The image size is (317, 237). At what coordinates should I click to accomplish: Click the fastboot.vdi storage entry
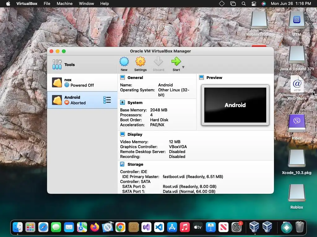click(x=193, y=177)
